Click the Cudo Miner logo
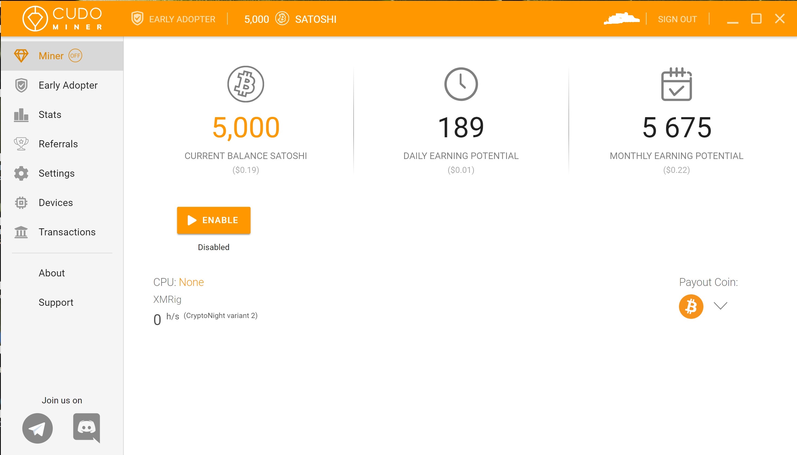The height and width of the screenshot is (455, 797). point(62,19)
